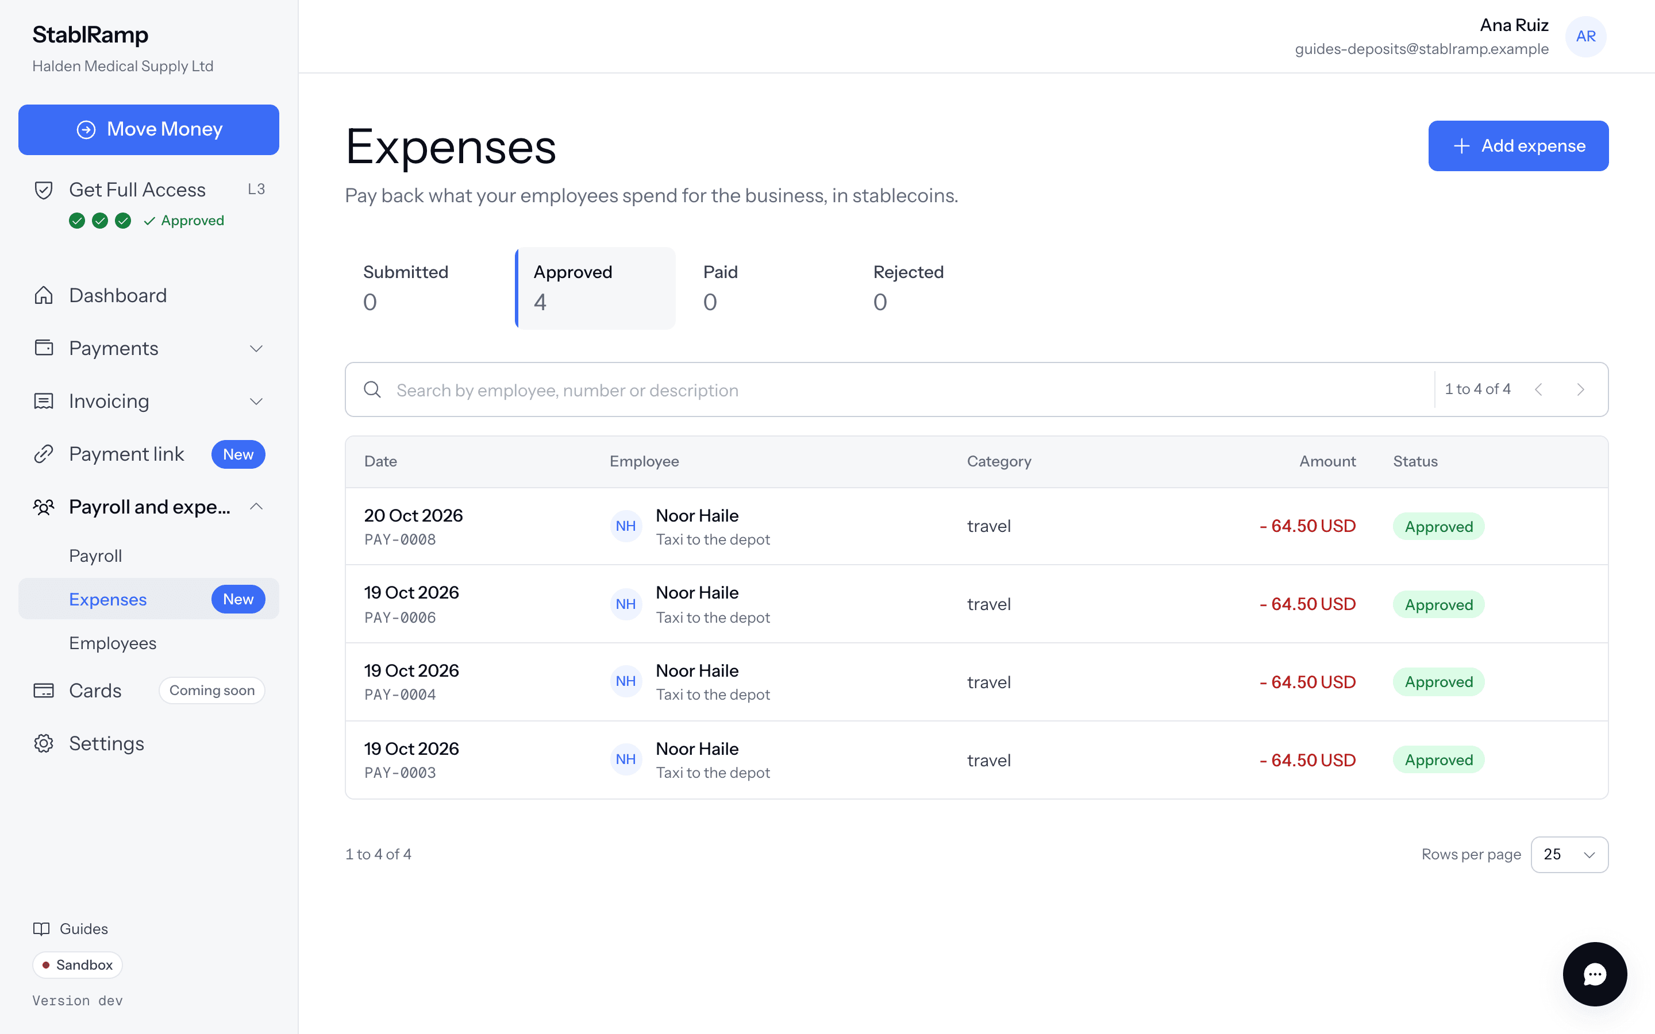Click the Sandbox environment badge
Screen dimensions: 1655x1034
point(77,965)
